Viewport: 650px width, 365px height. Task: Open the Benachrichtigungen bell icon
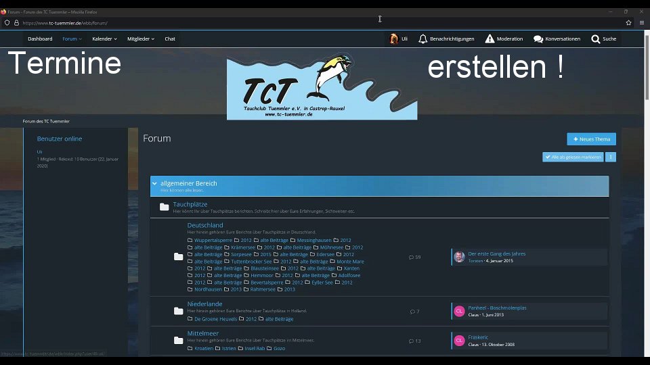pyautogui.click(x=423, y=39)
